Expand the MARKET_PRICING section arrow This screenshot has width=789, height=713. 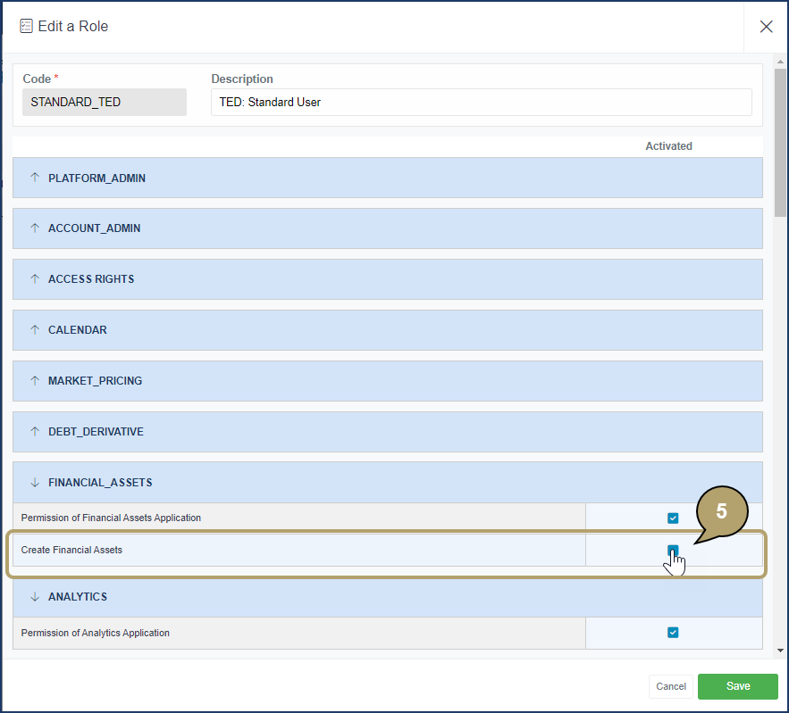pos(36,381)
